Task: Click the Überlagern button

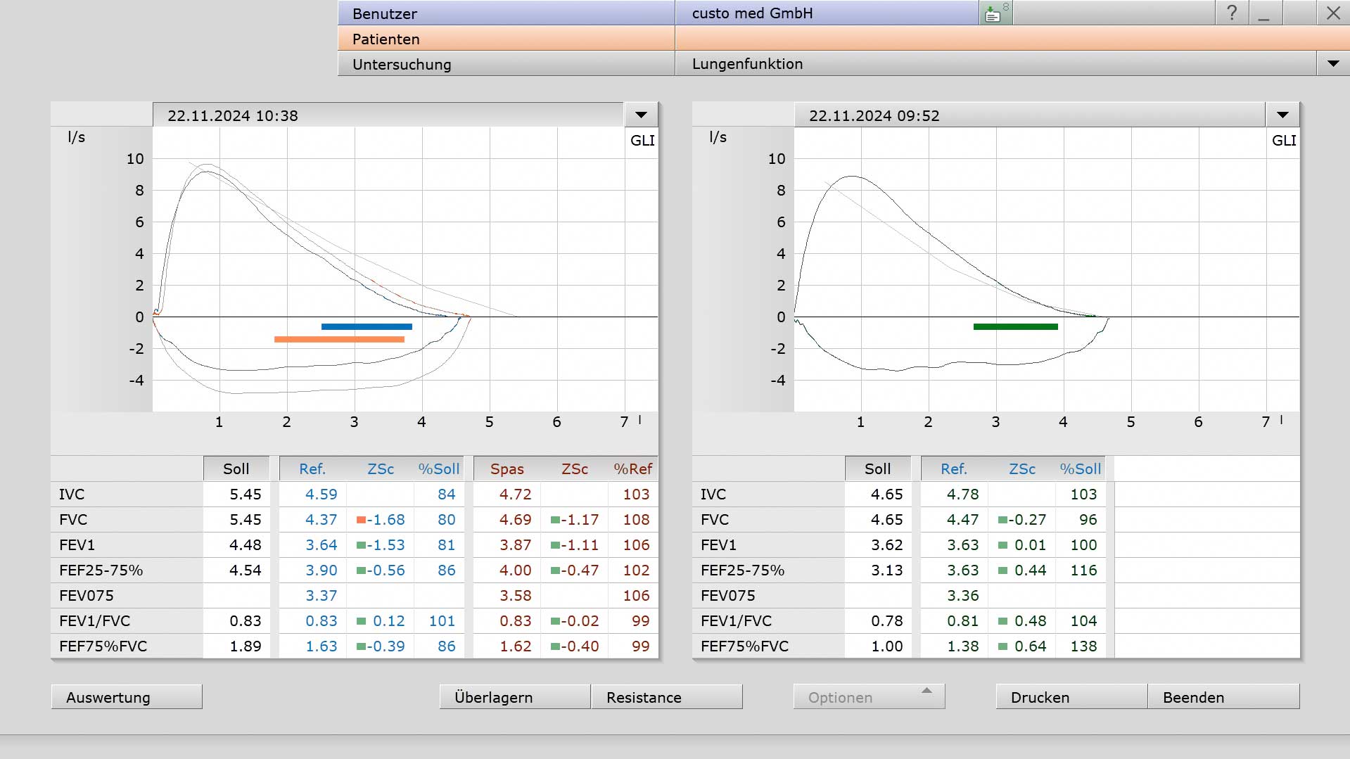Action: click(515, 696)
